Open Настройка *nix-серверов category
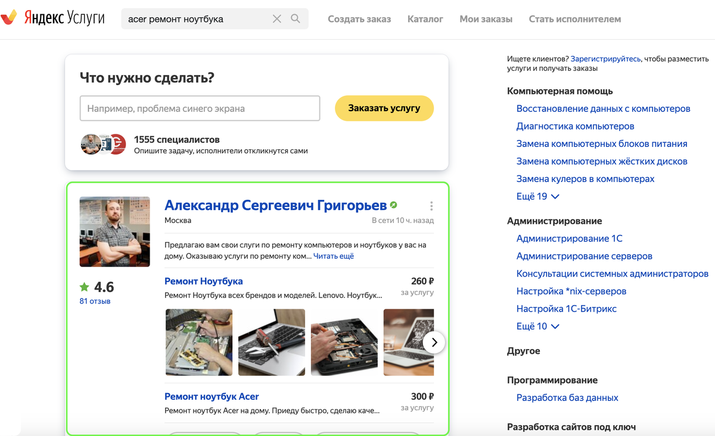Image resolution: width=715 pixels, height=436 pixels. tap(571, 291)
